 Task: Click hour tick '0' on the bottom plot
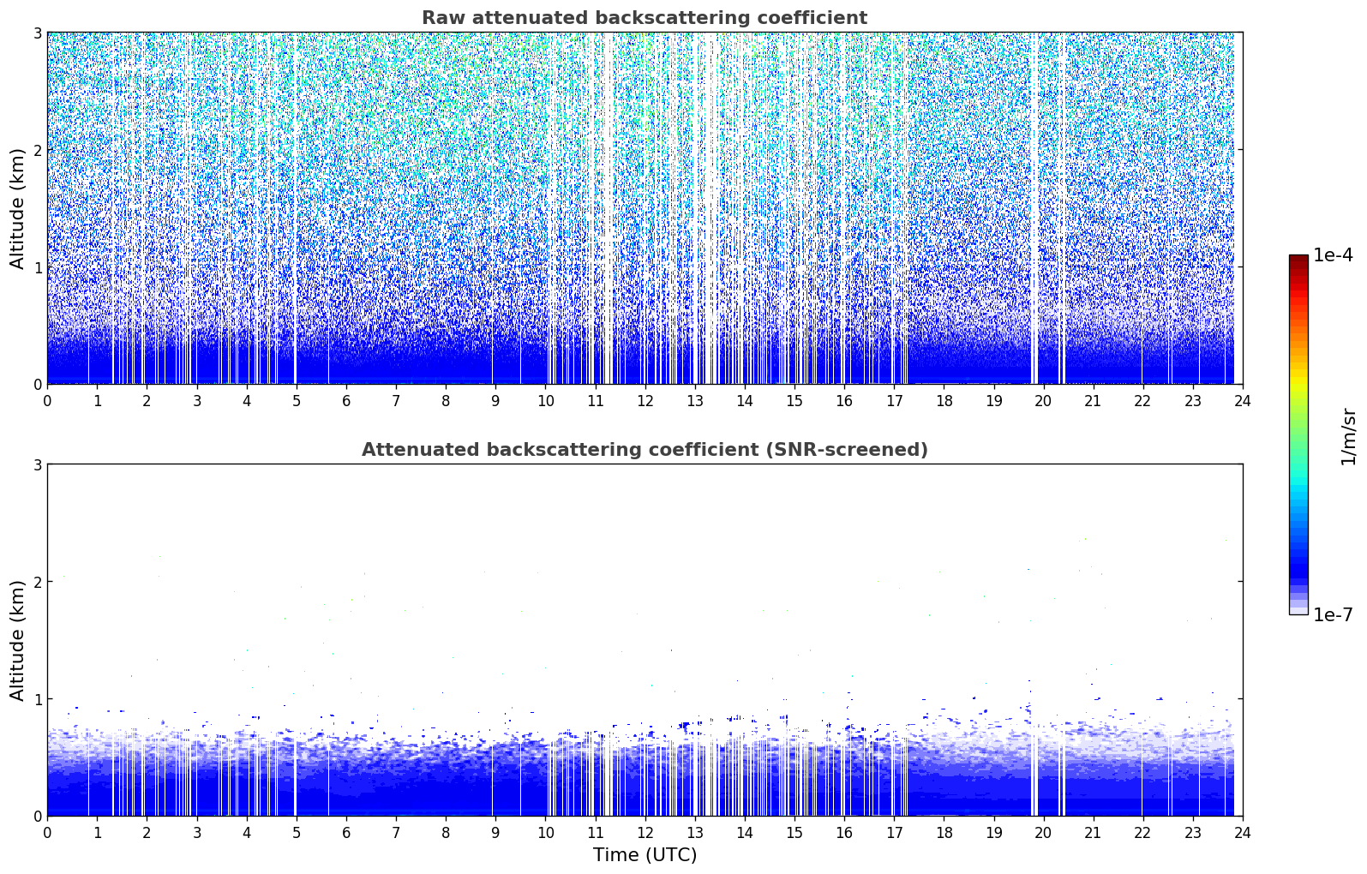(x=47, y=833)
